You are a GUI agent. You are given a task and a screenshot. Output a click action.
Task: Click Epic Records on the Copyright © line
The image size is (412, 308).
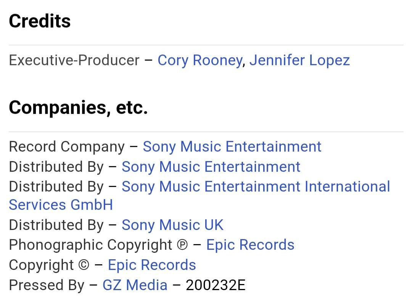152,265
